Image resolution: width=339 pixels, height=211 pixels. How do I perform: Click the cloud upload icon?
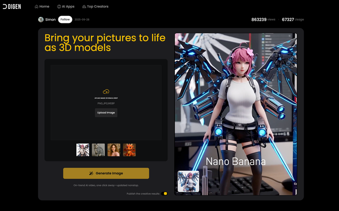click(106, 91)
